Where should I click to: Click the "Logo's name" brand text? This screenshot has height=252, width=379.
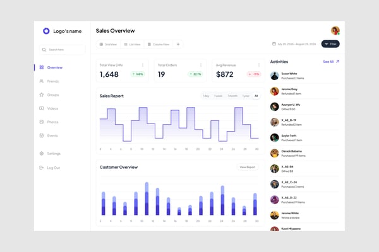point(67,31)
